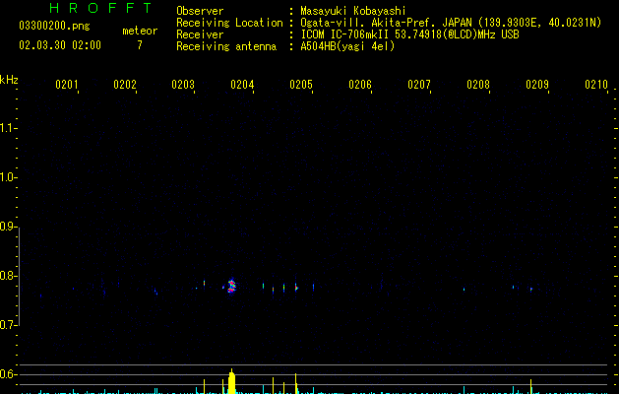Click the Receiving antenna label
The image size is (619, 394).
[226, 46]
